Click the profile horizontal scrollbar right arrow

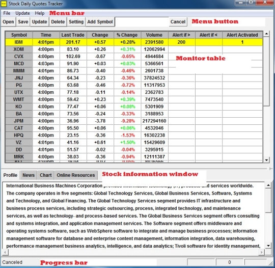(x=262, y=252)
